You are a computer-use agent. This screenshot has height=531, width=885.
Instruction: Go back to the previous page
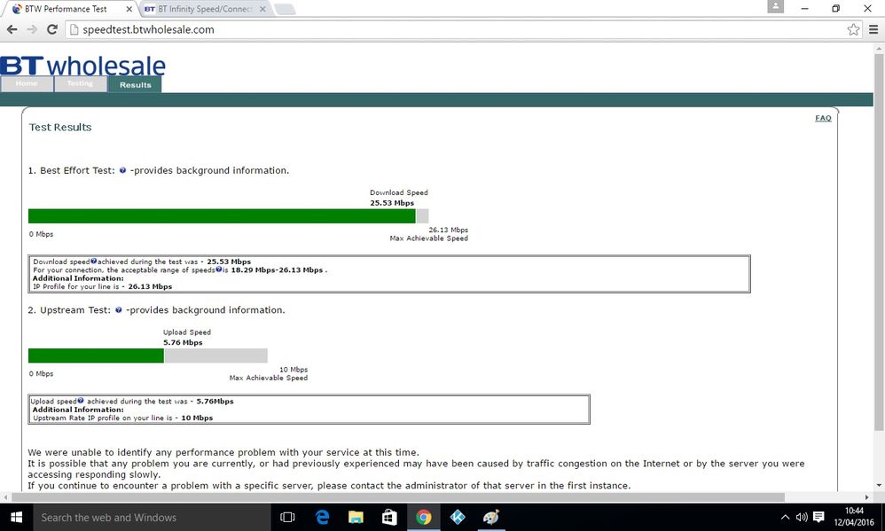[x=12, y=29]
